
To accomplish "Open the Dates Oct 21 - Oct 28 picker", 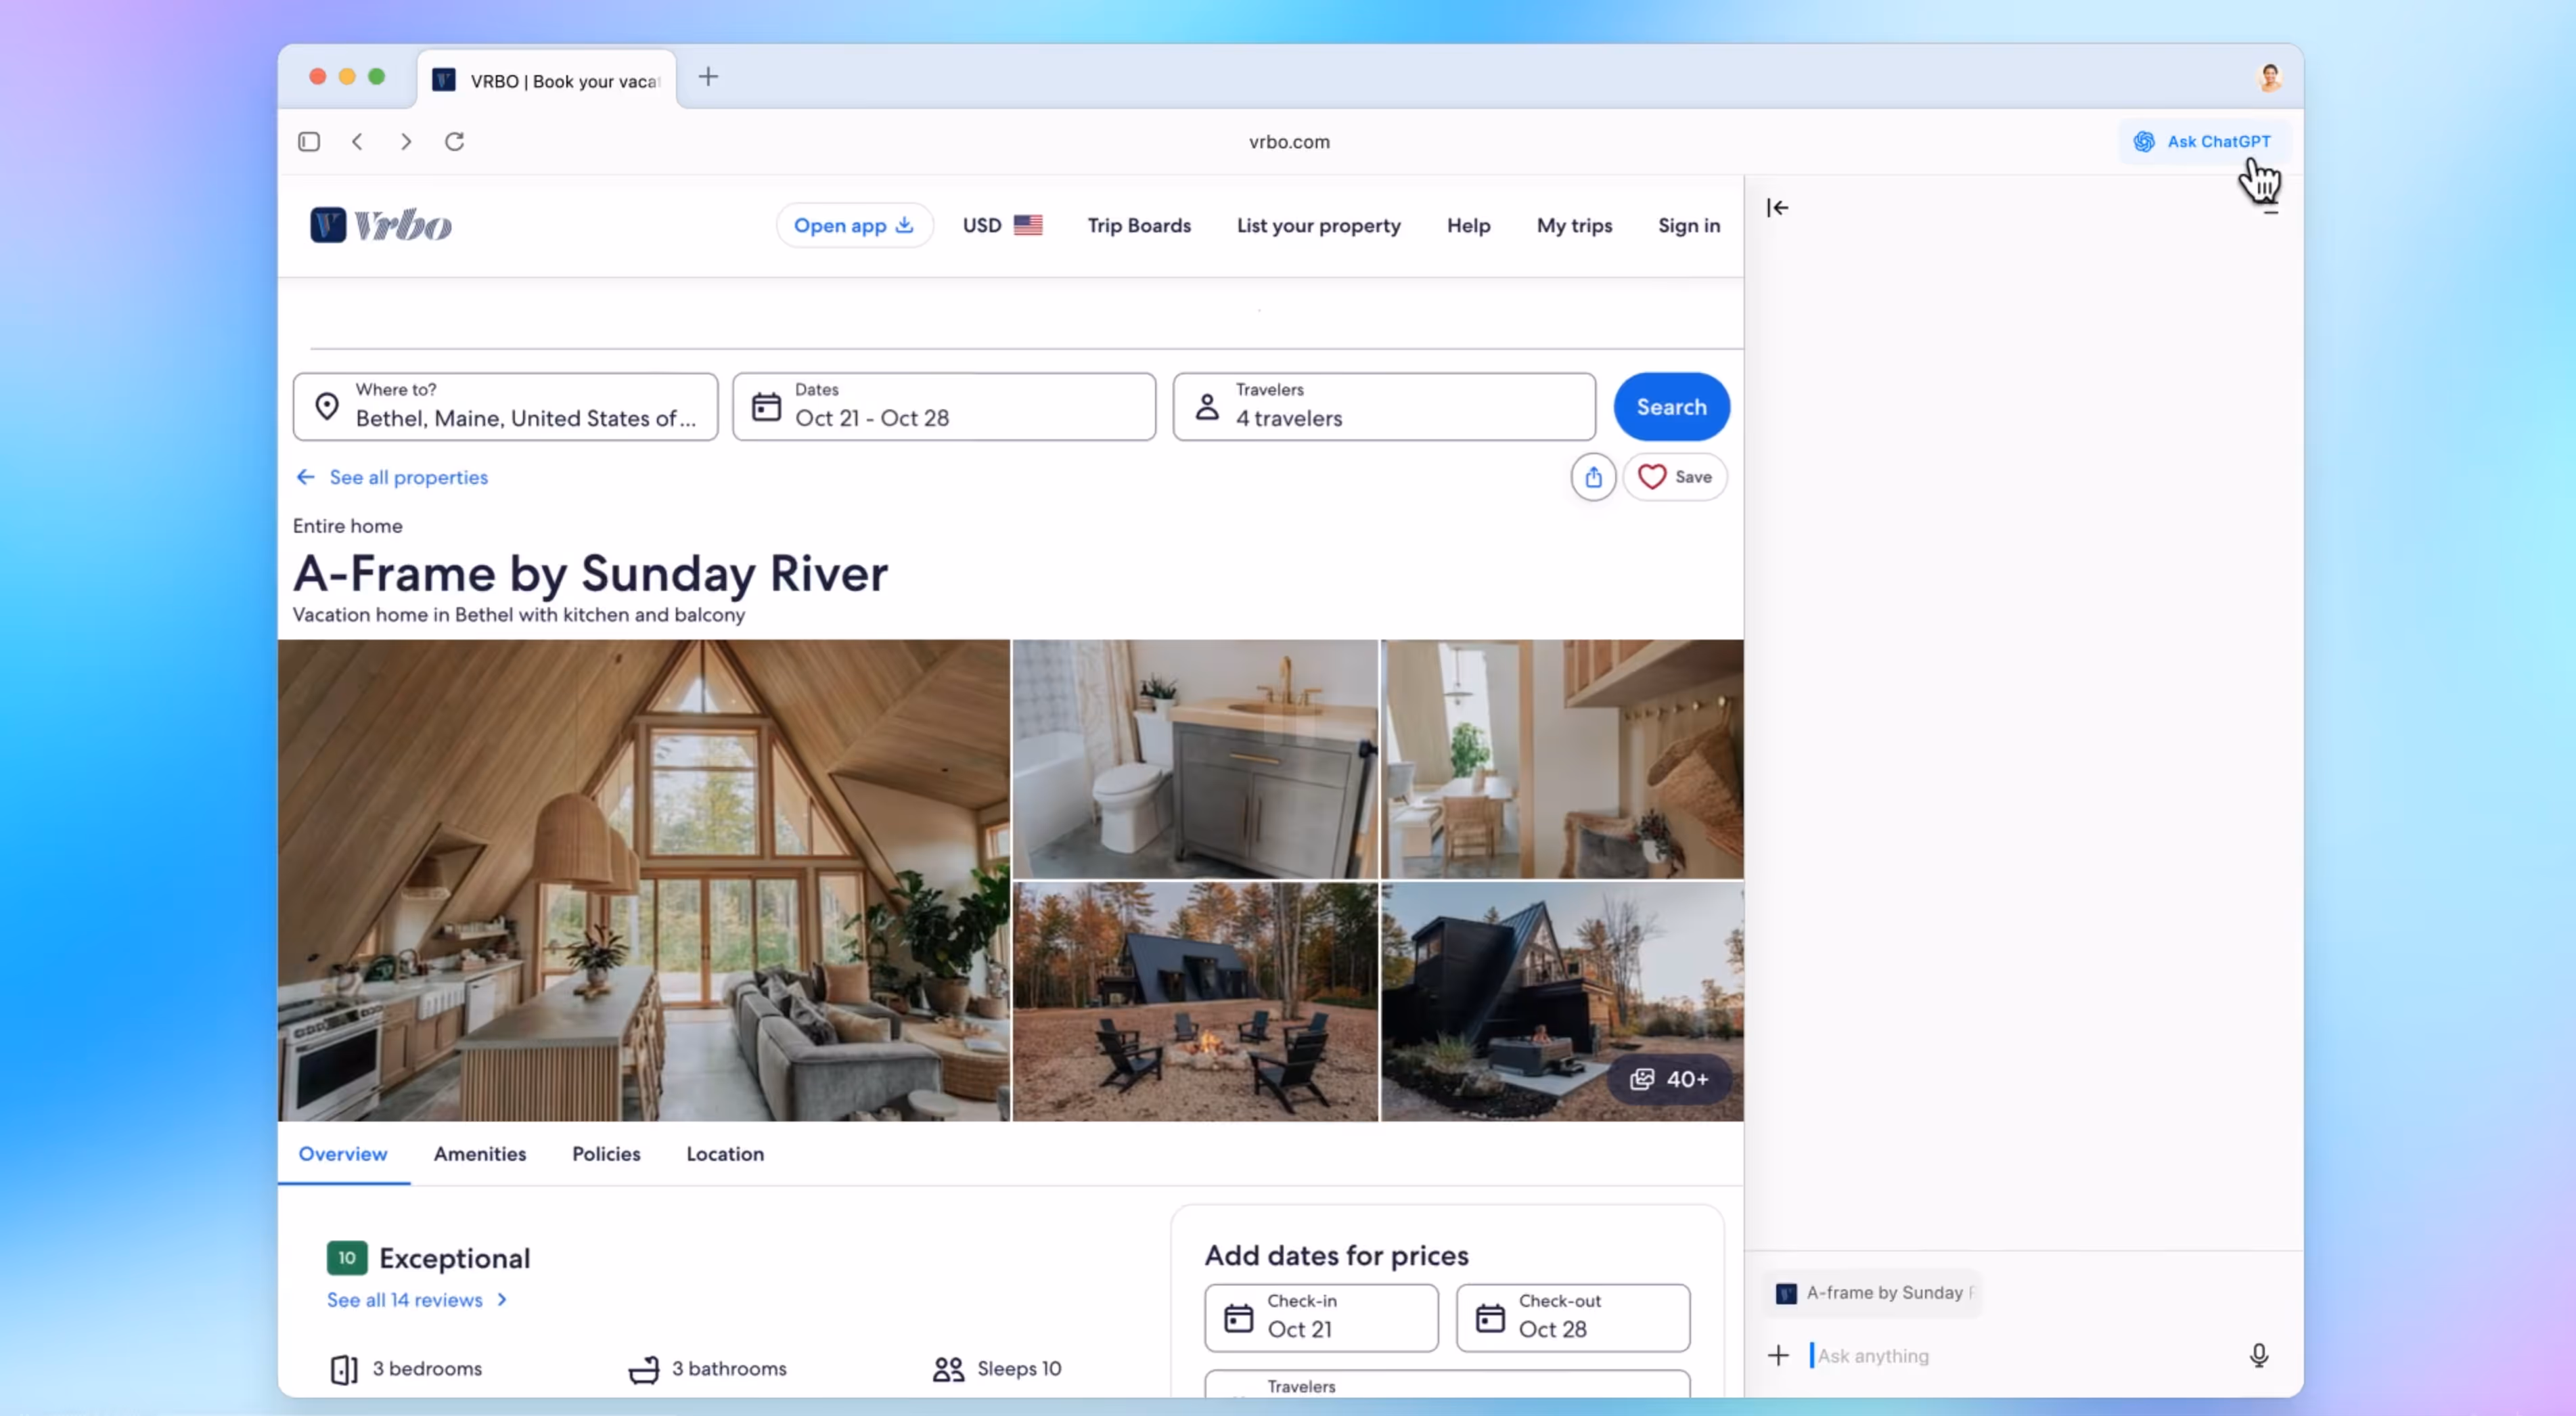I will point(943,407).
